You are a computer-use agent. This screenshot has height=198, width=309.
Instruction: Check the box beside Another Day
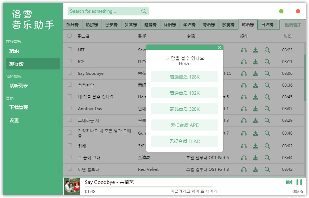[x=70, y=108]
